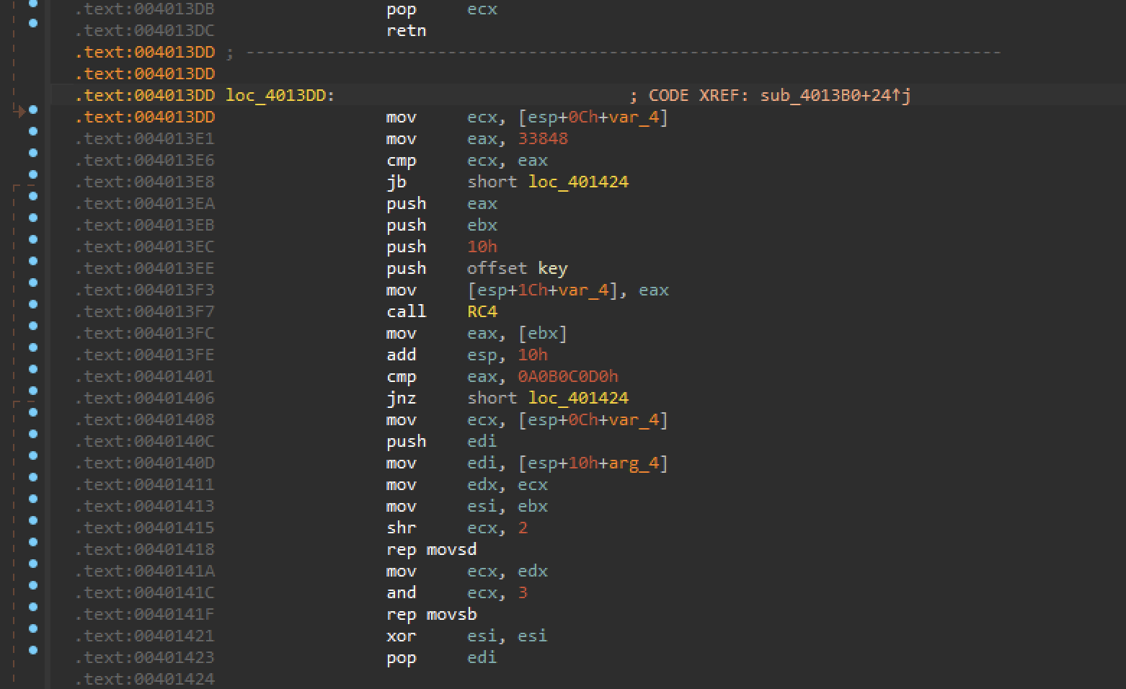Jump to loc_401424 from the jnz instruction
The width and height of the screenshot is (1126, 689).
[578, 398]
